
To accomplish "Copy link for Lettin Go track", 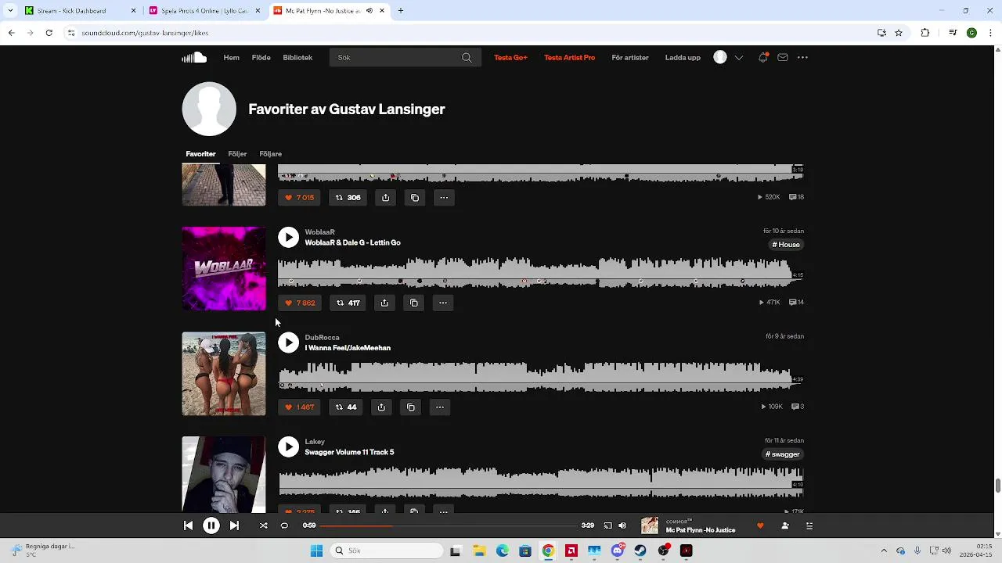I will 414,303.
